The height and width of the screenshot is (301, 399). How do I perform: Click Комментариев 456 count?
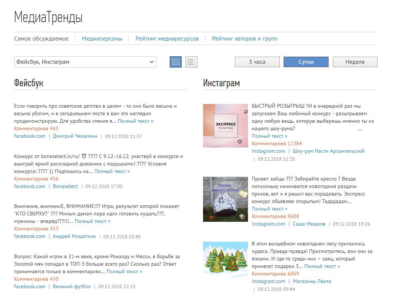pos(36,179)
